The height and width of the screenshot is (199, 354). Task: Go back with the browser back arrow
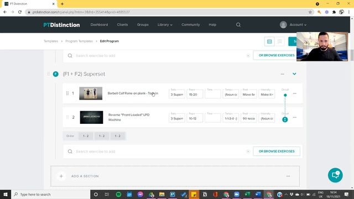pos(5,12)
